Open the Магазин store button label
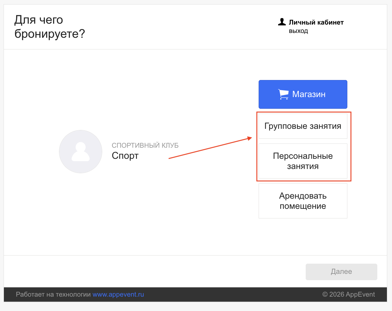The height and width of the screenshot is (311, 392). (x=309, y=94)
